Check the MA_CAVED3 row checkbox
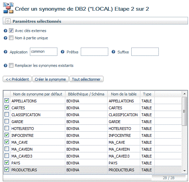Screen dimensions: 189x182 (x=7, y=156)
